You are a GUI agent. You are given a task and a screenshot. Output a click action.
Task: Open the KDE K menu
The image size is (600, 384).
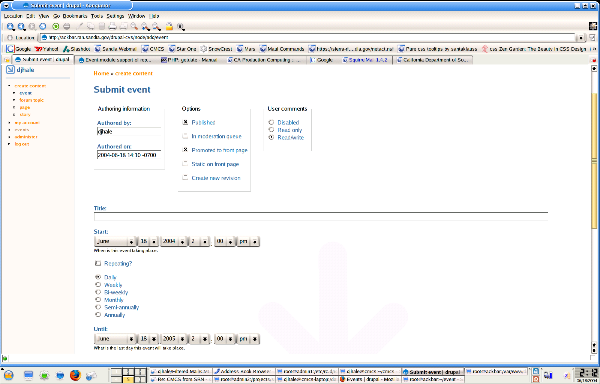9,375
